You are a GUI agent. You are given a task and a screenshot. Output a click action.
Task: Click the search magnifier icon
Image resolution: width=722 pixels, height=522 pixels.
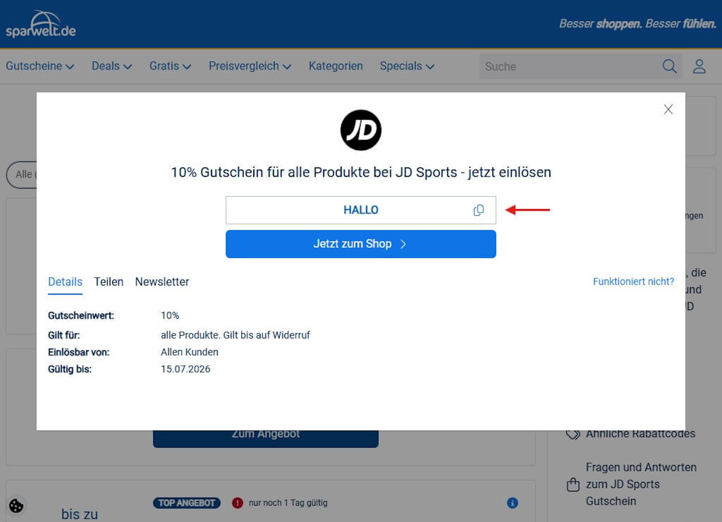[670, 66]
